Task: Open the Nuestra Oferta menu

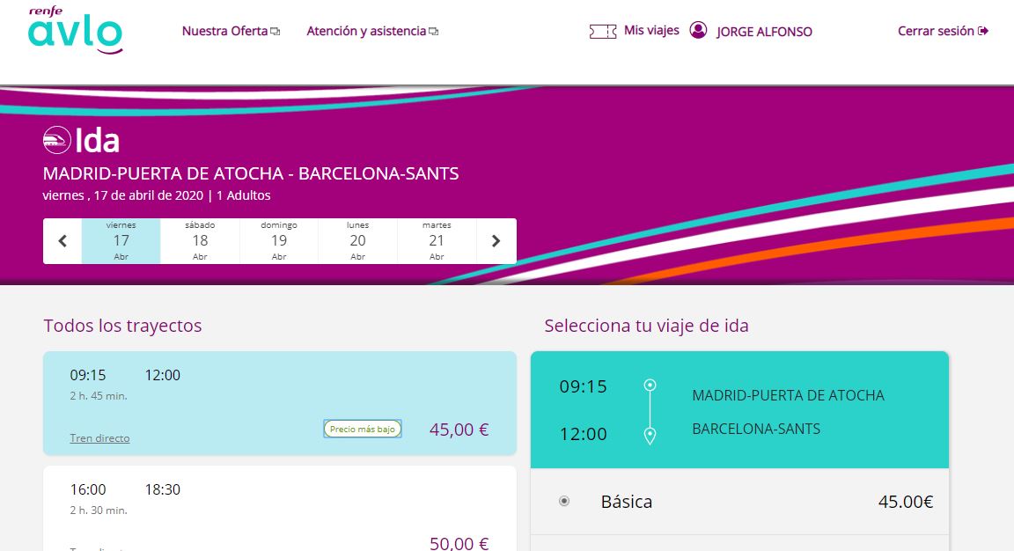Action: click(224, 30)
